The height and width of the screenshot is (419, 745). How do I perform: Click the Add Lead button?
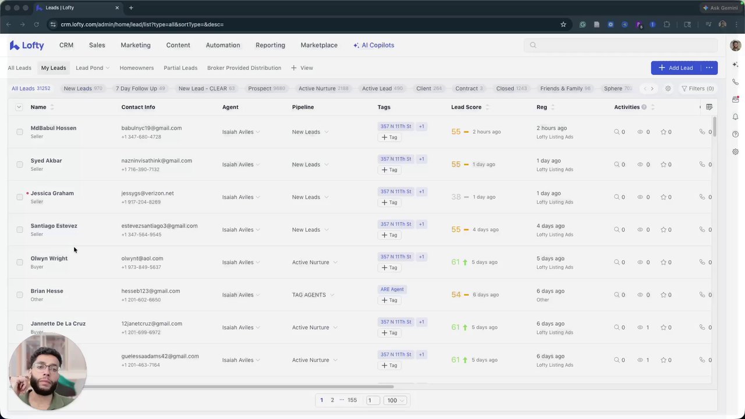676,68
